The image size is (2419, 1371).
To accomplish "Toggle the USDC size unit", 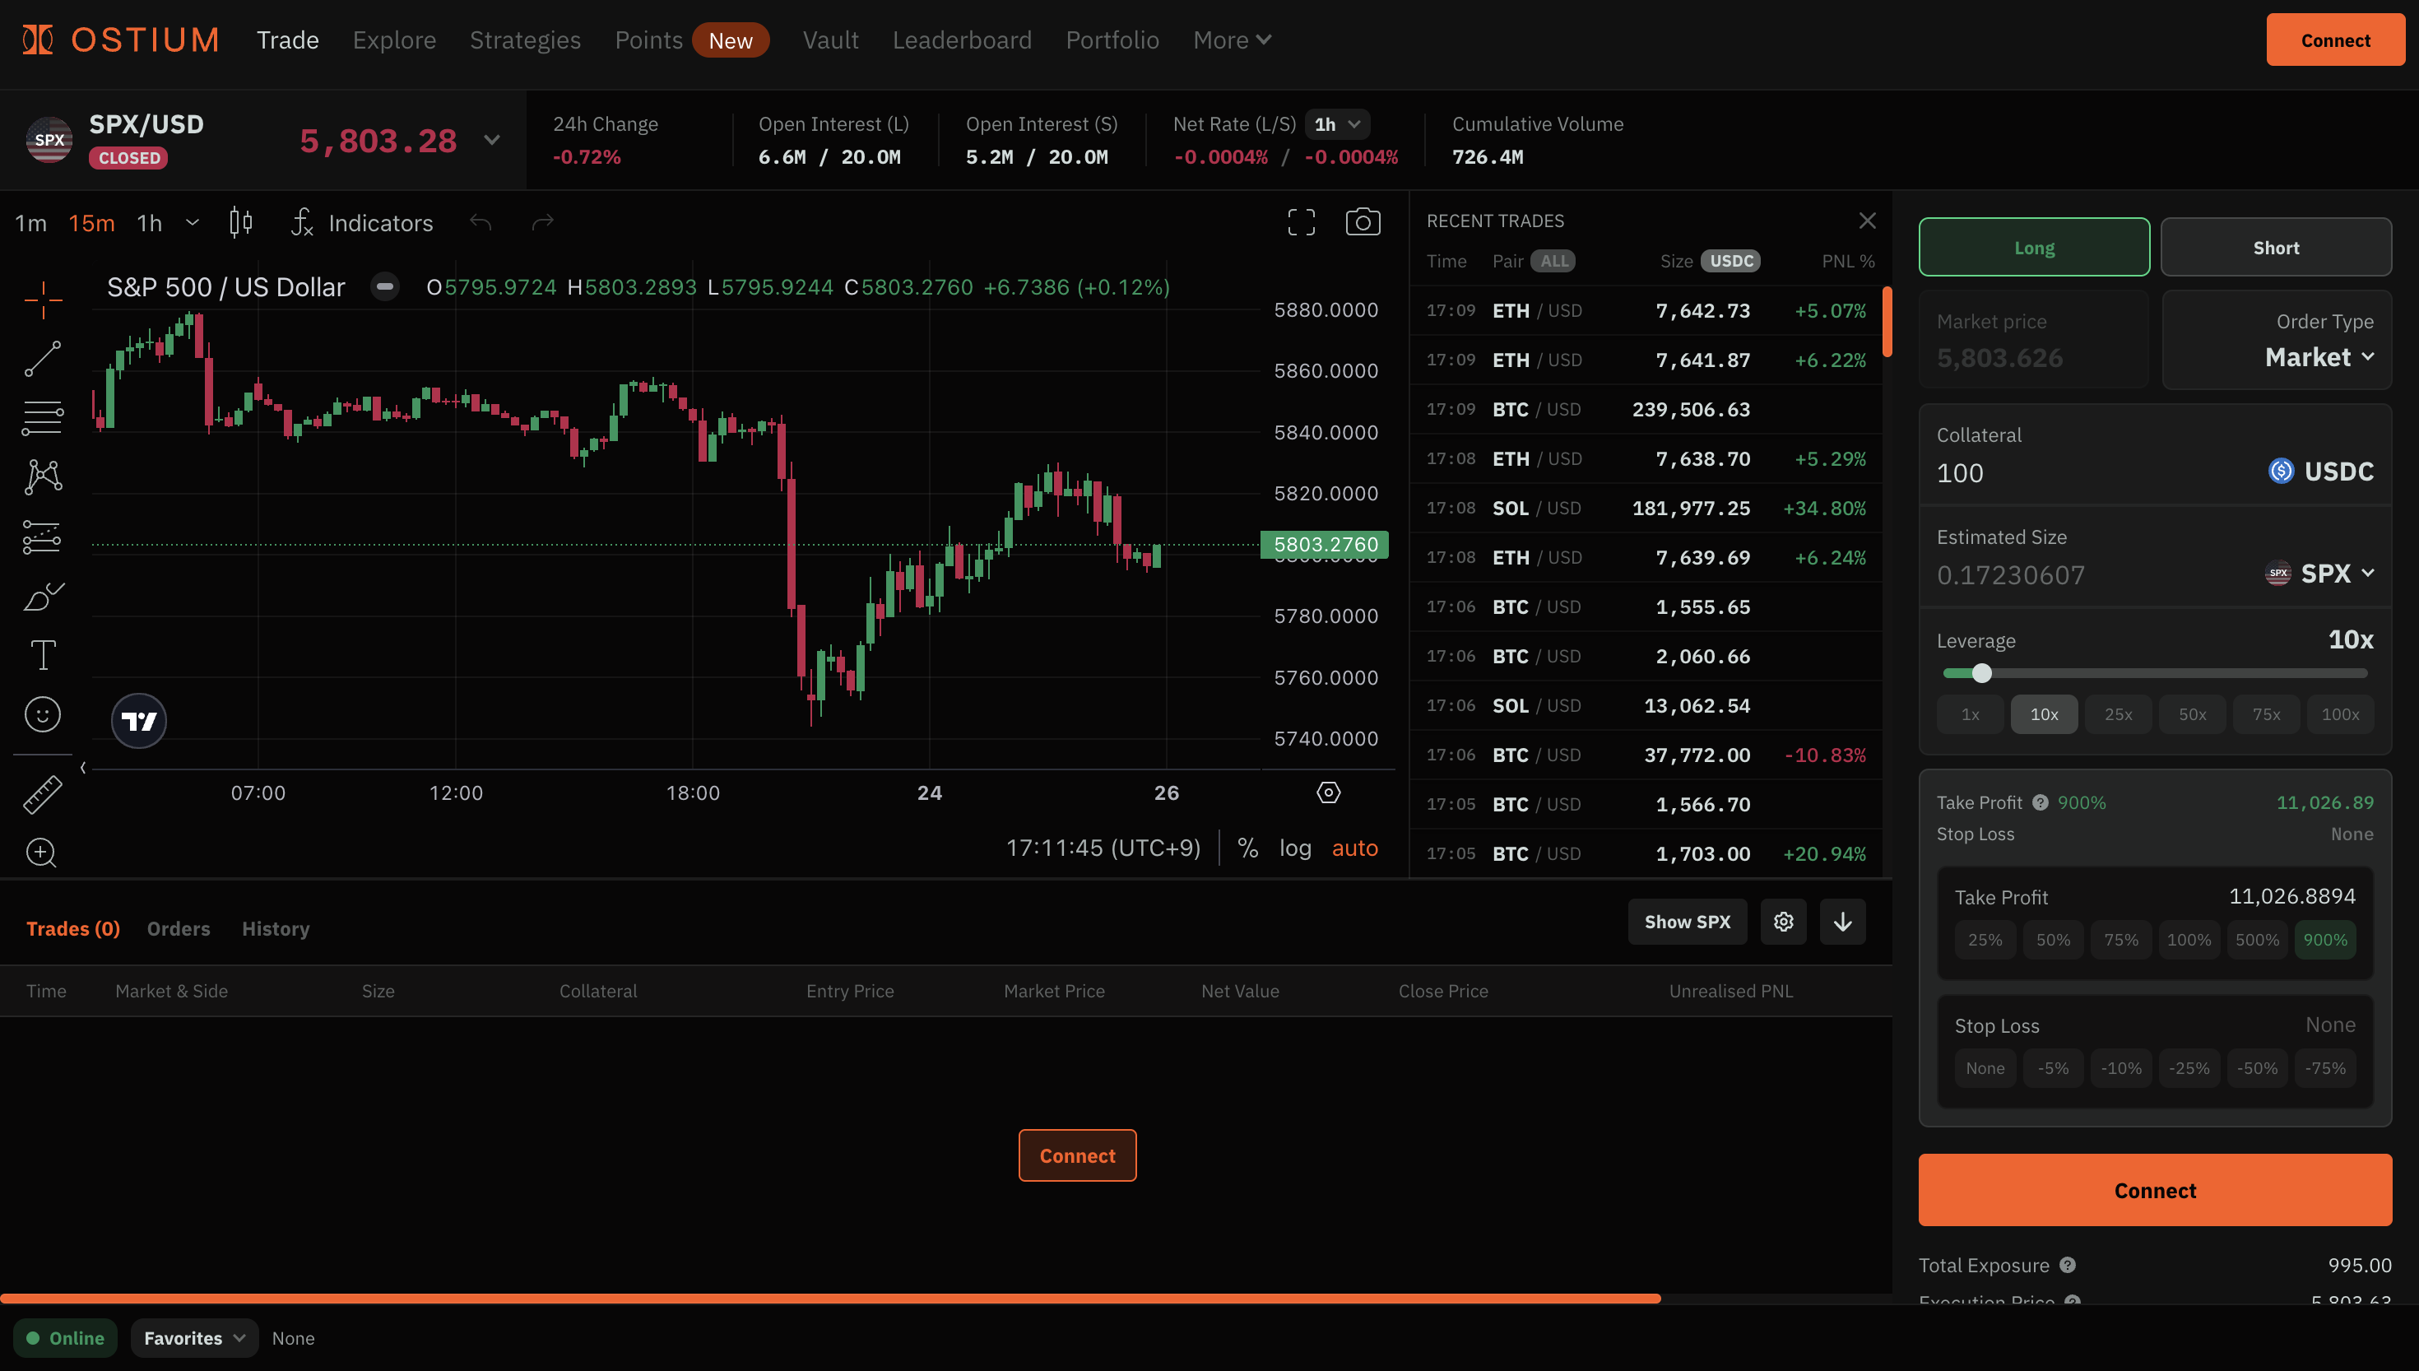I will tap(1730, 262).
